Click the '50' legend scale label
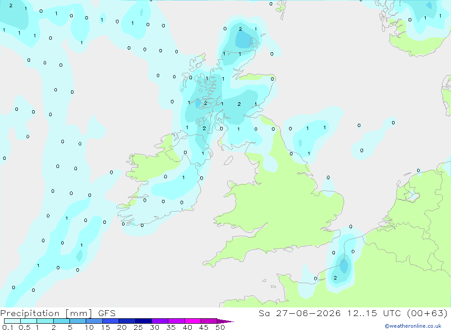Screen dimensions: 451x330 [x=220, y=327]
